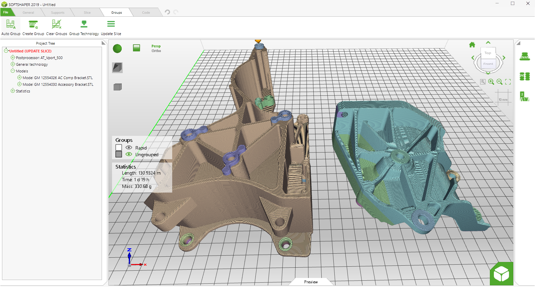This screenshot has height=287, width=535.
Task: Zoom out with the minus magnifier
Action: [x=500, y=82]
